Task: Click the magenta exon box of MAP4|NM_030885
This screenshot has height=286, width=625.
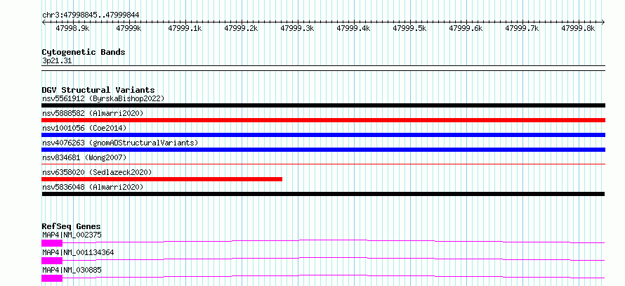Action: pos(52,278)
